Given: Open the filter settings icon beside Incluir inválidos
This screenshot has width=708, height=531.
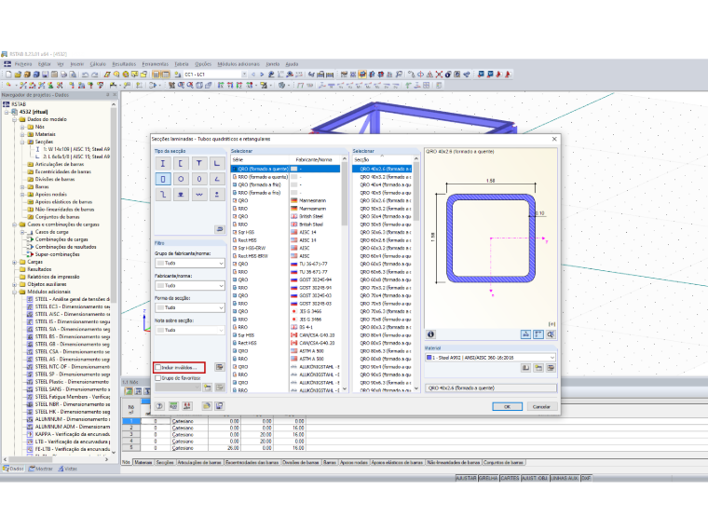Looking at the screenshot, I should [x=220, y=367].
